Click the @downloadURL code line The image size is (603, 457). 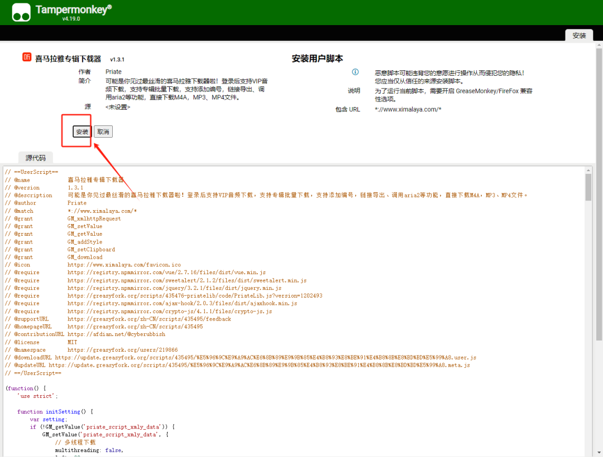pyautogui.click(x=241, y=358)
